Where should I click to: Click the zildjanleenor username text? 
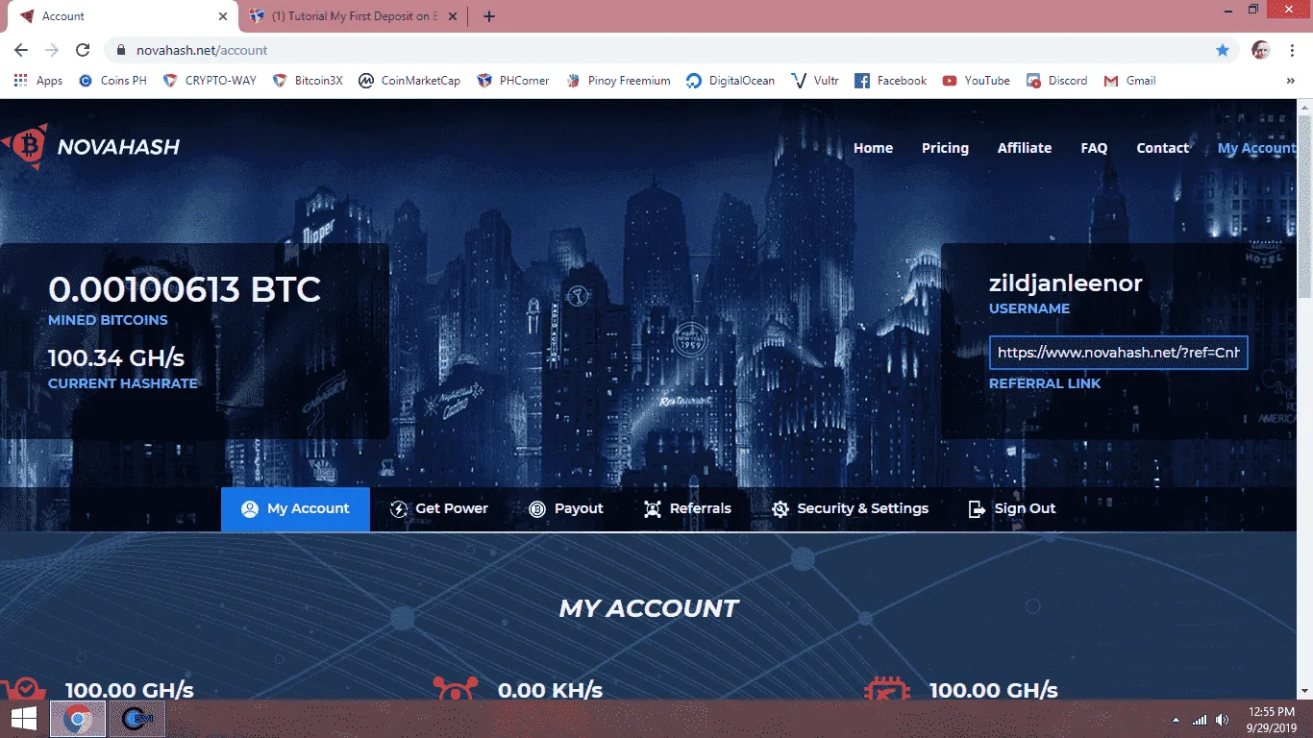1066,283
